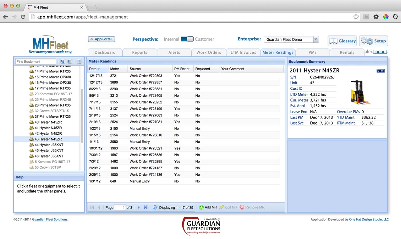This screenshot has height=239, width=401.
Task: Go back in browser history
Action: [5, 17]
